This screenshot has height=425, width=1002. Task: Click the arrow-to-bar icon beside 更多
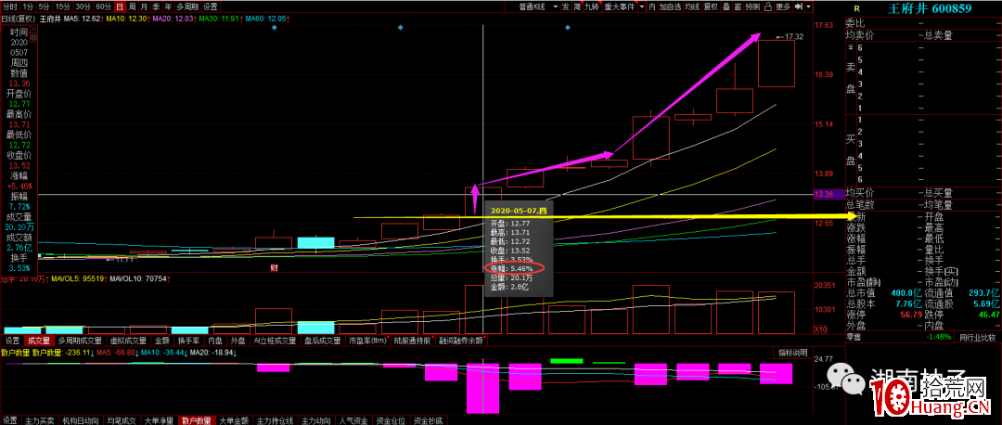click(x=799, y=6)
